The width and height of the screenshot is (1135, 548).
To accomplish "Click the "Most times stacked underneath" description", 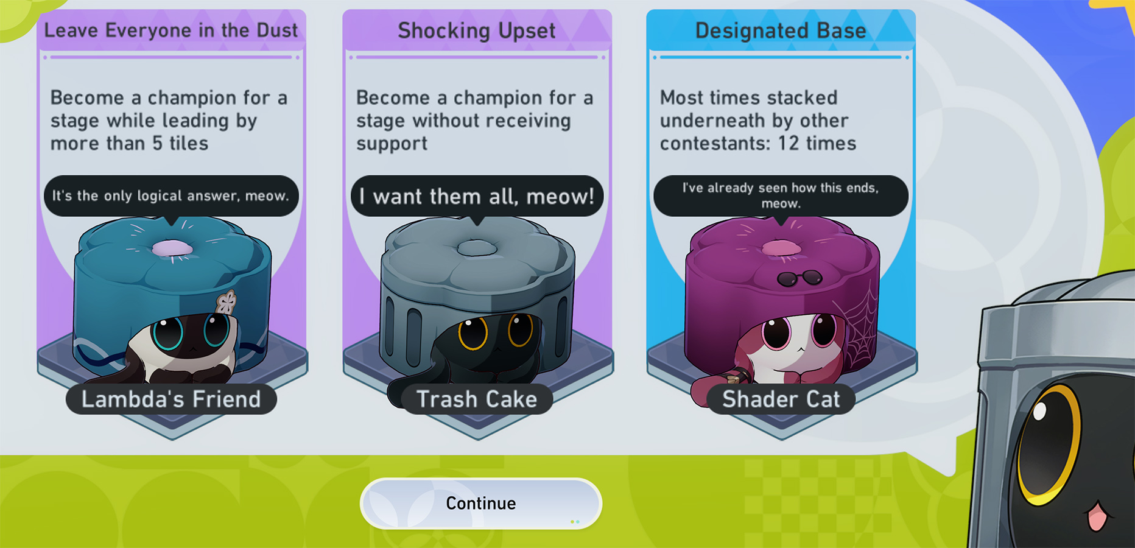I will coord(758,121).
